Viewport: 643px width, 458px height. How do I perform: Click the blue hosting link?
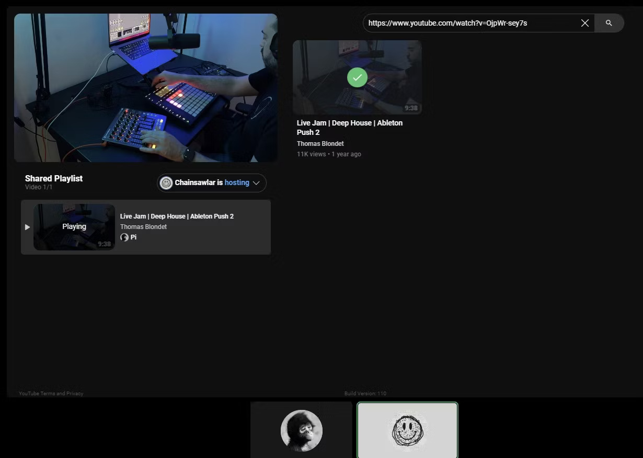pyautogui.click(x=237, y=182)
